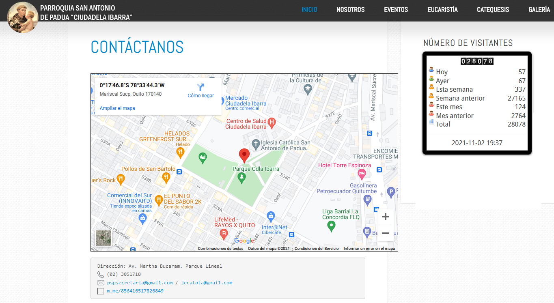Click the pspsecretaria@gmail.com email link
Screen dimensions: 554x303
coord(140,283)
